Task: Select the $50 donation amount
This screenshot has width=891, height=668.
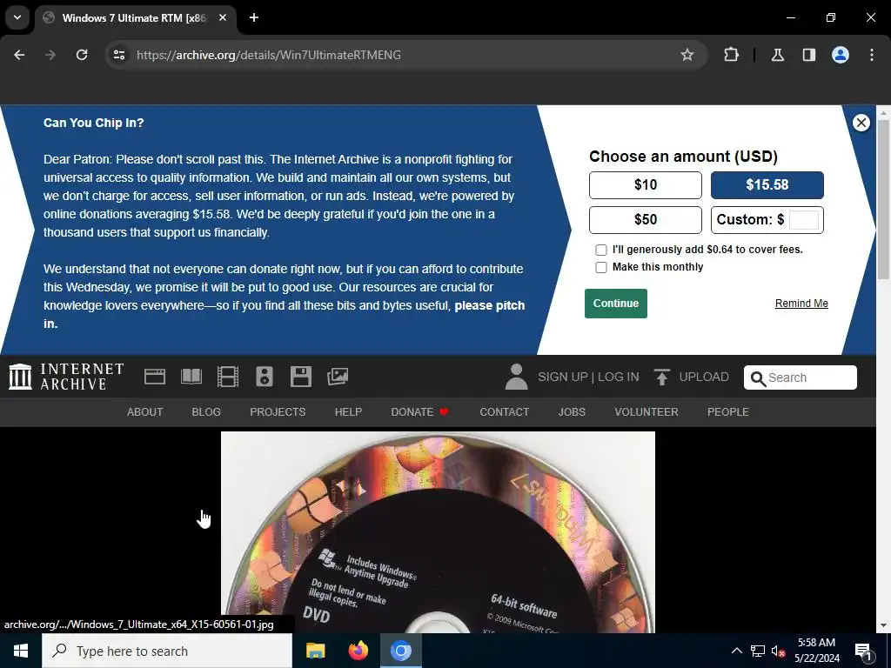Action: pos(646,220)
